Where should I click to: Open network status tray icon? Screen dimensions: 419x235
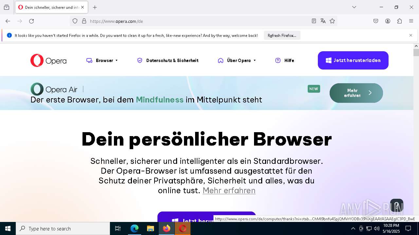pyautogui.click(x=369, y=228)
